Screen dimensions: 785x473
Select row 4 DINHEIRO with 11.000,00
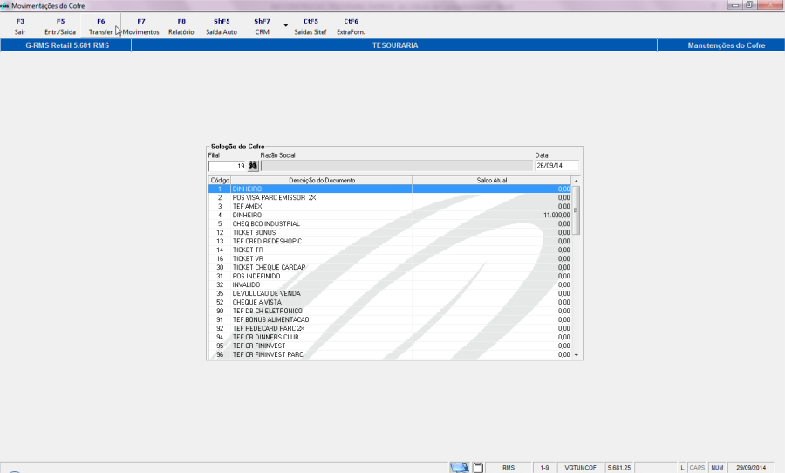click(x=390, y=215)
